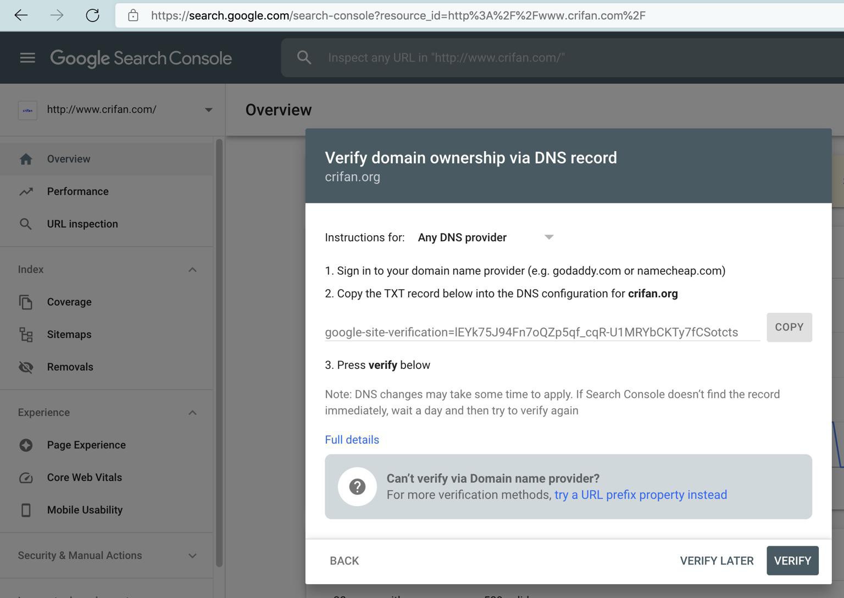Click Verify domain ownership via DNS record title
This screenshot has height=598, width=844.
pos(471,158)
